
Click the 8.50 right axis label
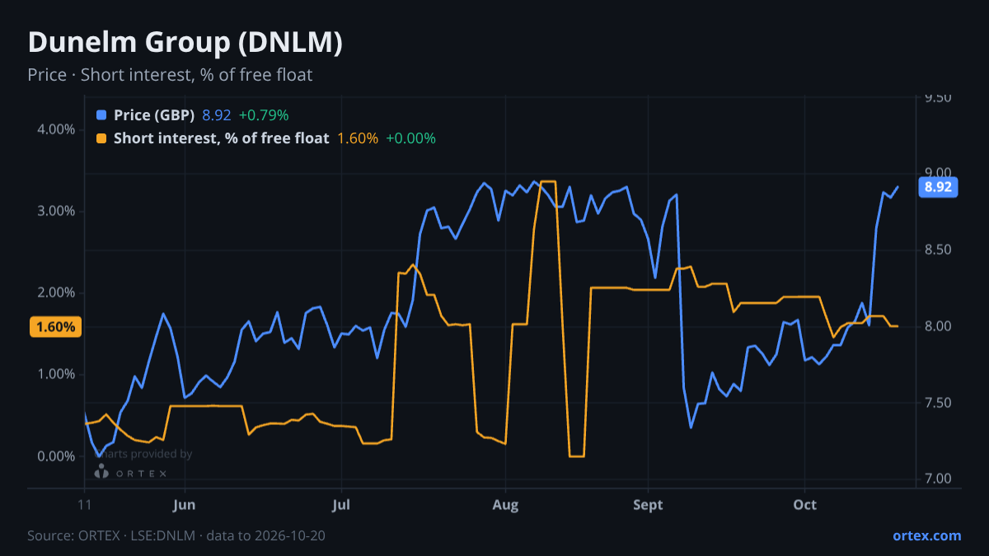click(938, 250)
